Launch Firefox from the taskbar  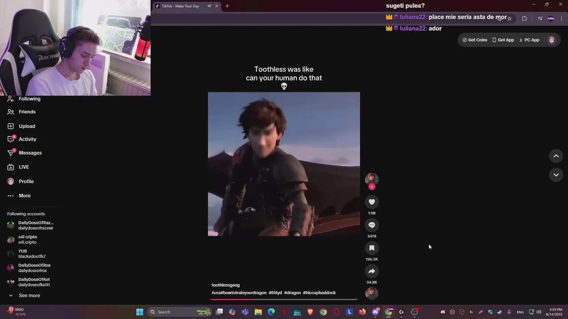(363, 312)
